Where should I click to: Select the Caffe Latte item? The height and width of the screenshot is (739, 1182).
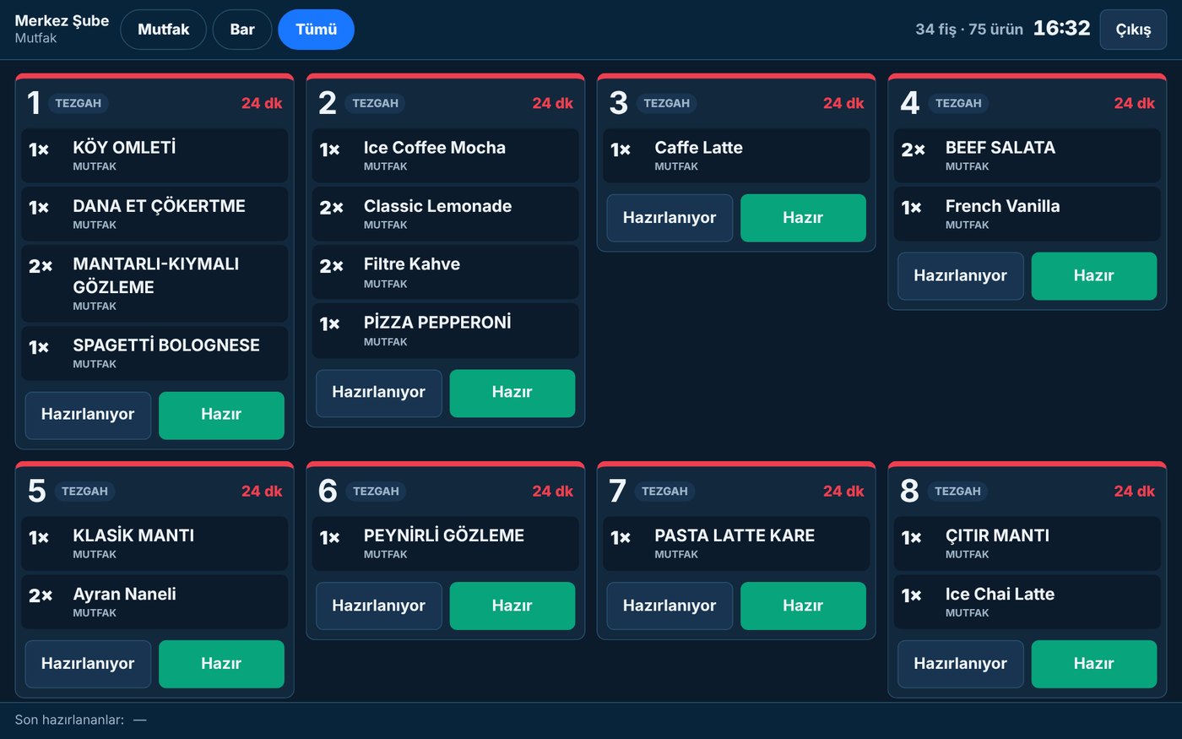tap(736, 155)
